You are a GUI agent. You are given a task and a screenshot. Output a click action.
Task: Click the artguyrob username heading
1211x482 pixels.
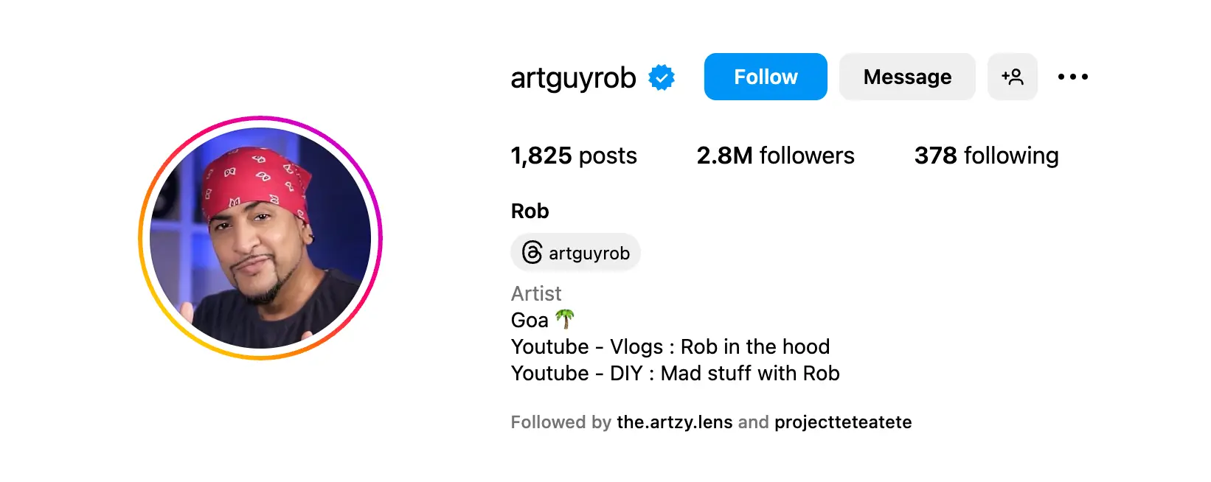pos(573,77)
